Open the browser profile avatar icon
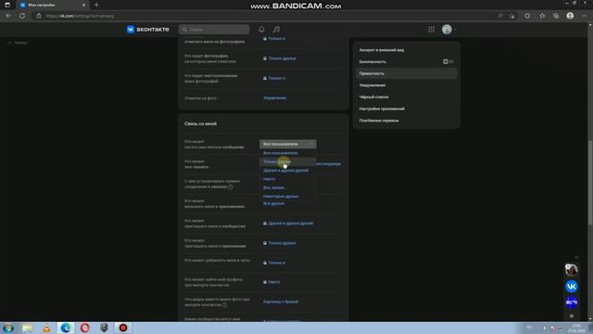This screenshot has width=593, height=334. coord(570,16)
